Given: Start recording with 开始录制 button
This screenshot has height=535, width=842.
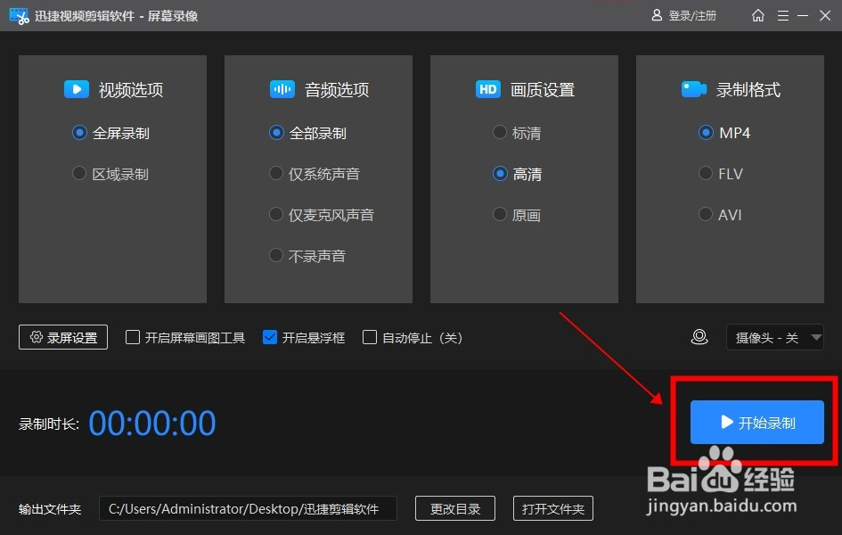Looking at the screenshot, I should coord(757,422).
